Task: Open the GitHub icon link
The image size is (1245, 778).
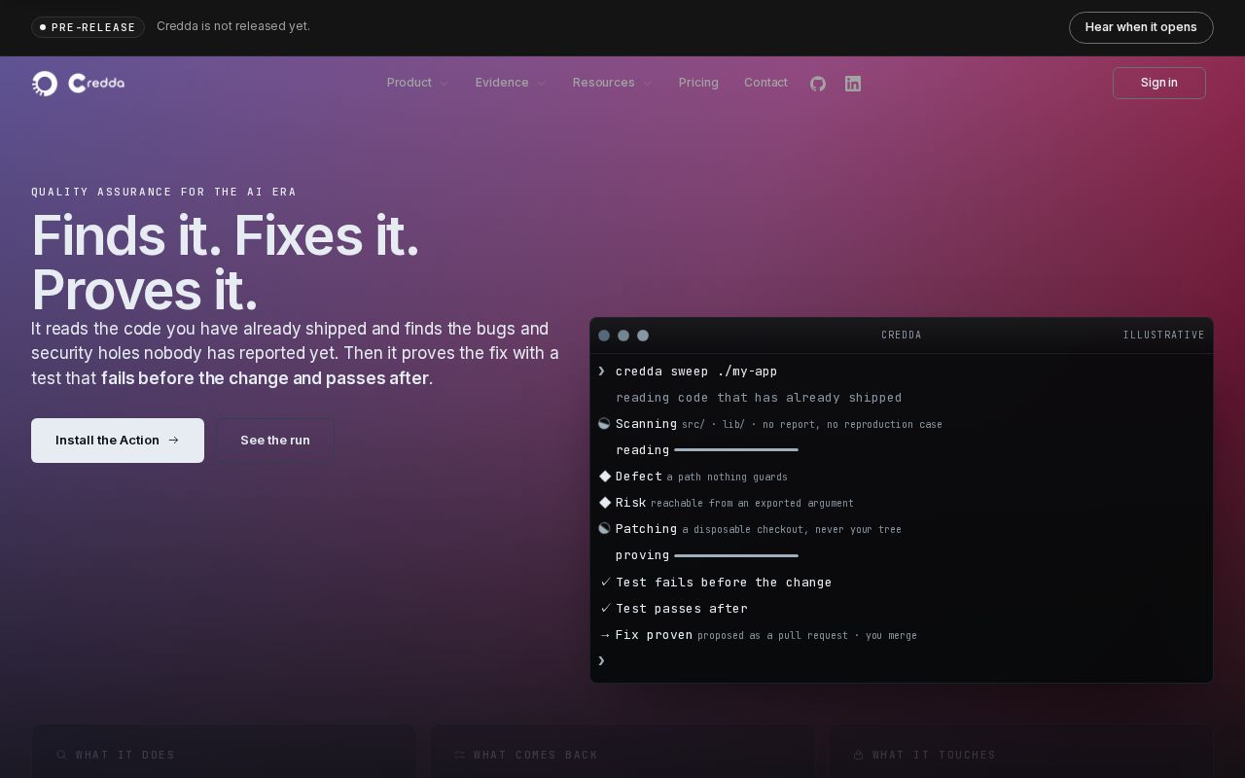Action: point(818,84)
